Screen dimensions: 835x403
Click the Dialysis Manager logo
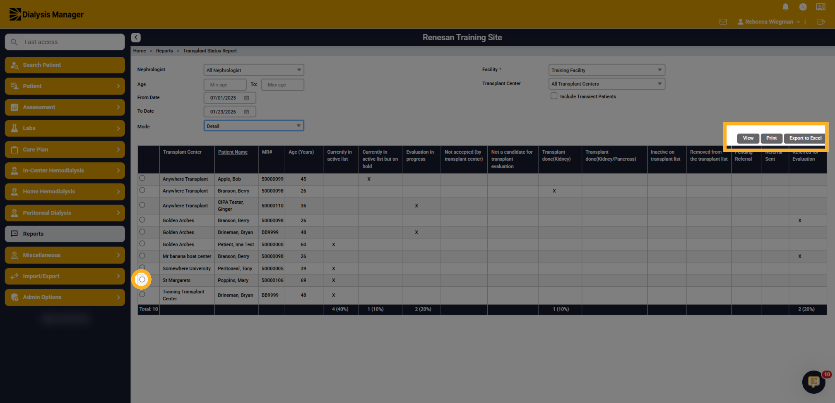point(46,14)
